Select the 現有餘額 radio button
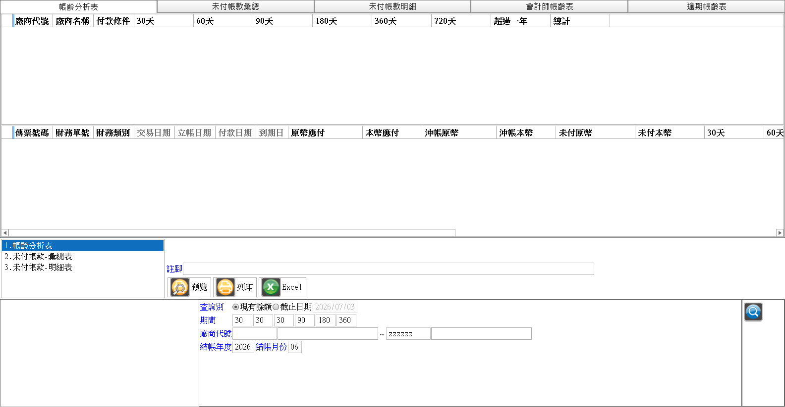The width and height of the screenshot is (785, 407). 235,307
